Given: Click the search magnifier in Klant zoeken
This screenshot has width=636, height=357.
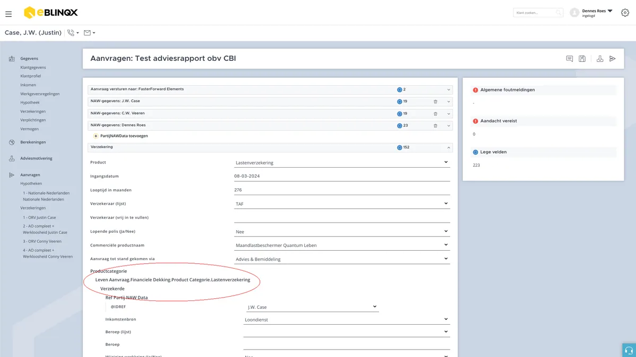Looking at the screenshot, I should click(x=559, y=13).
